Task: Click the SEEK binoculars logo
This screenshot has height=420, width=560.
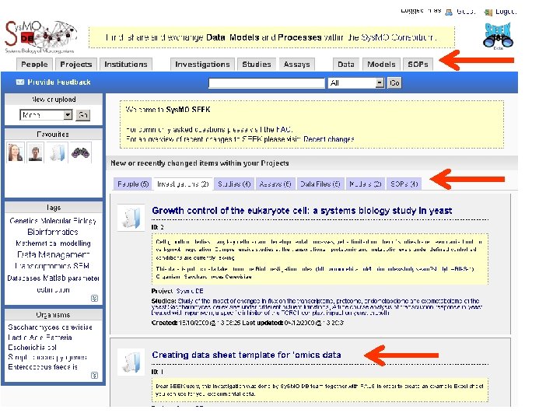Action: (498, 36)
